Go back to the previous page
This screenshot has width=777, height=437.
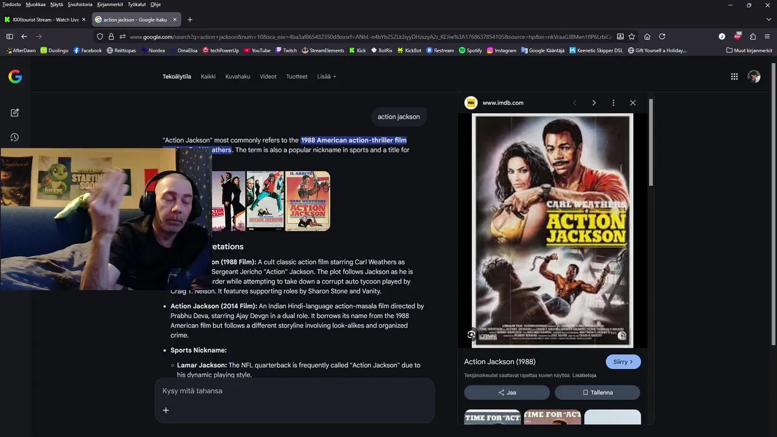pyautogui.click(x=24, y=36)
